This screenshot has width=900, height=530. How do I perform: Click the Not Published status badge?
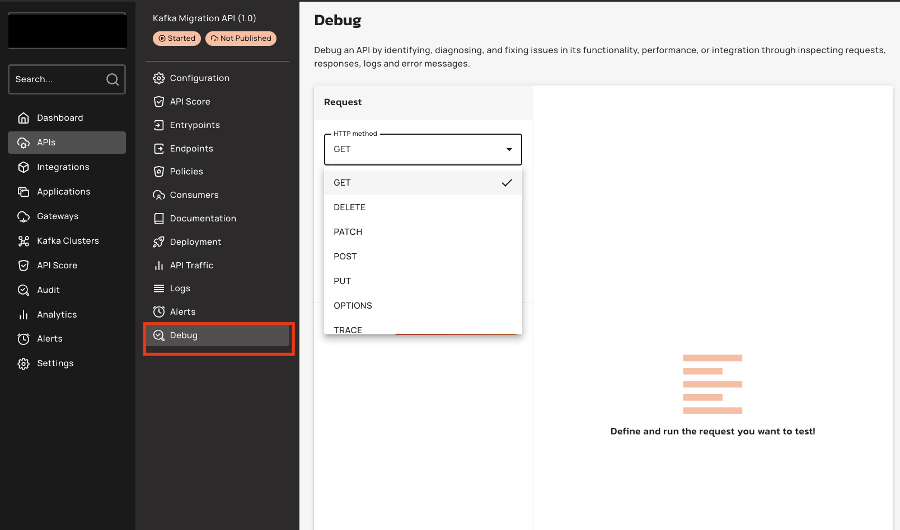(x=241, y=39)
